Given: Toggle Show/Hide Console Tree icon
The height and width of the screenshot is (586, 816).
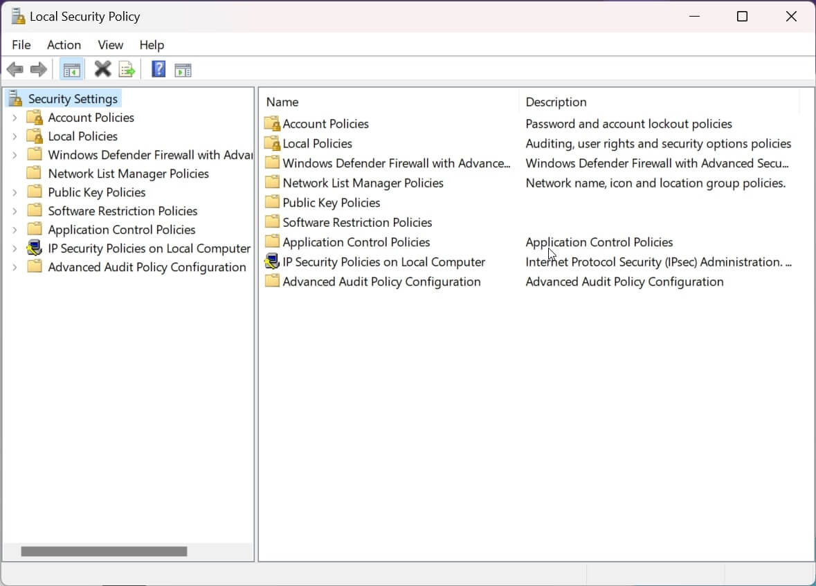Looking at the screenshot, I should pyautogui.click(x=71, y=69).
